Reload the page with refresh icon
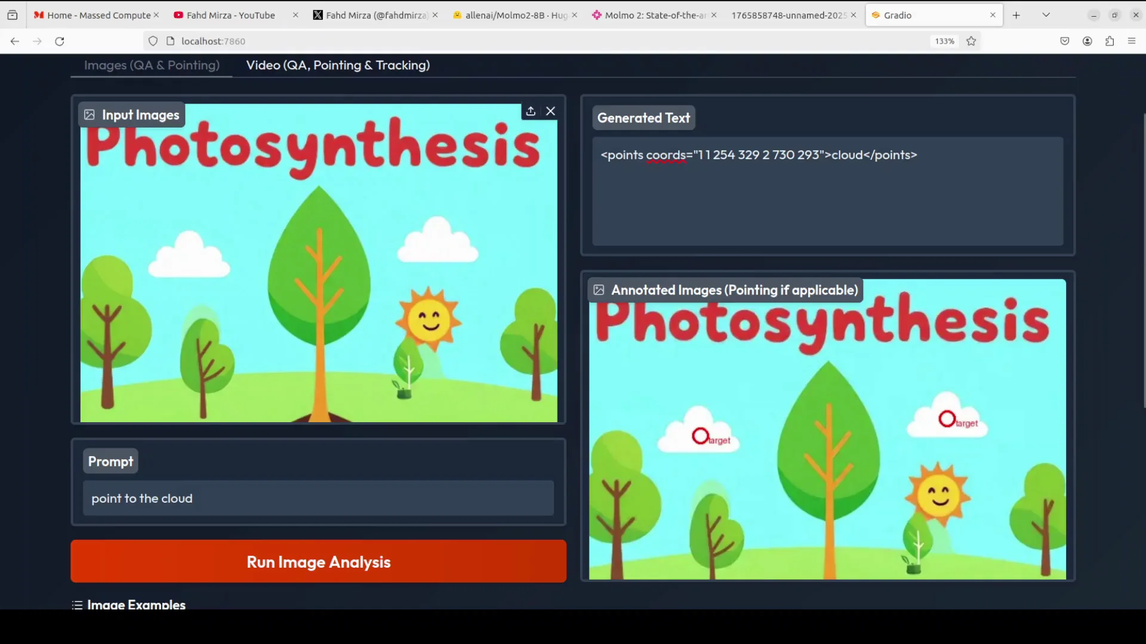1146x644 pixels. pyautogui.click(x=60, y=41)
